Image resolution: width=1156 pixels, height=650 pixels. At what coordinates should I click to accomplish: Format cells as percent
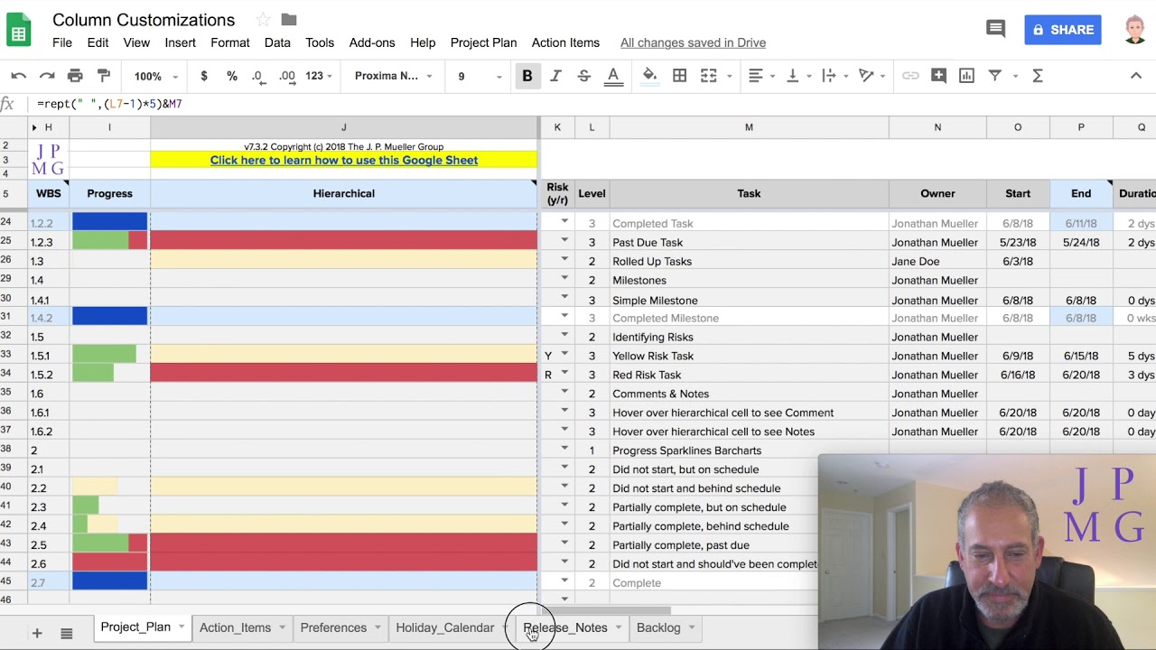click(x=232, y=76)
